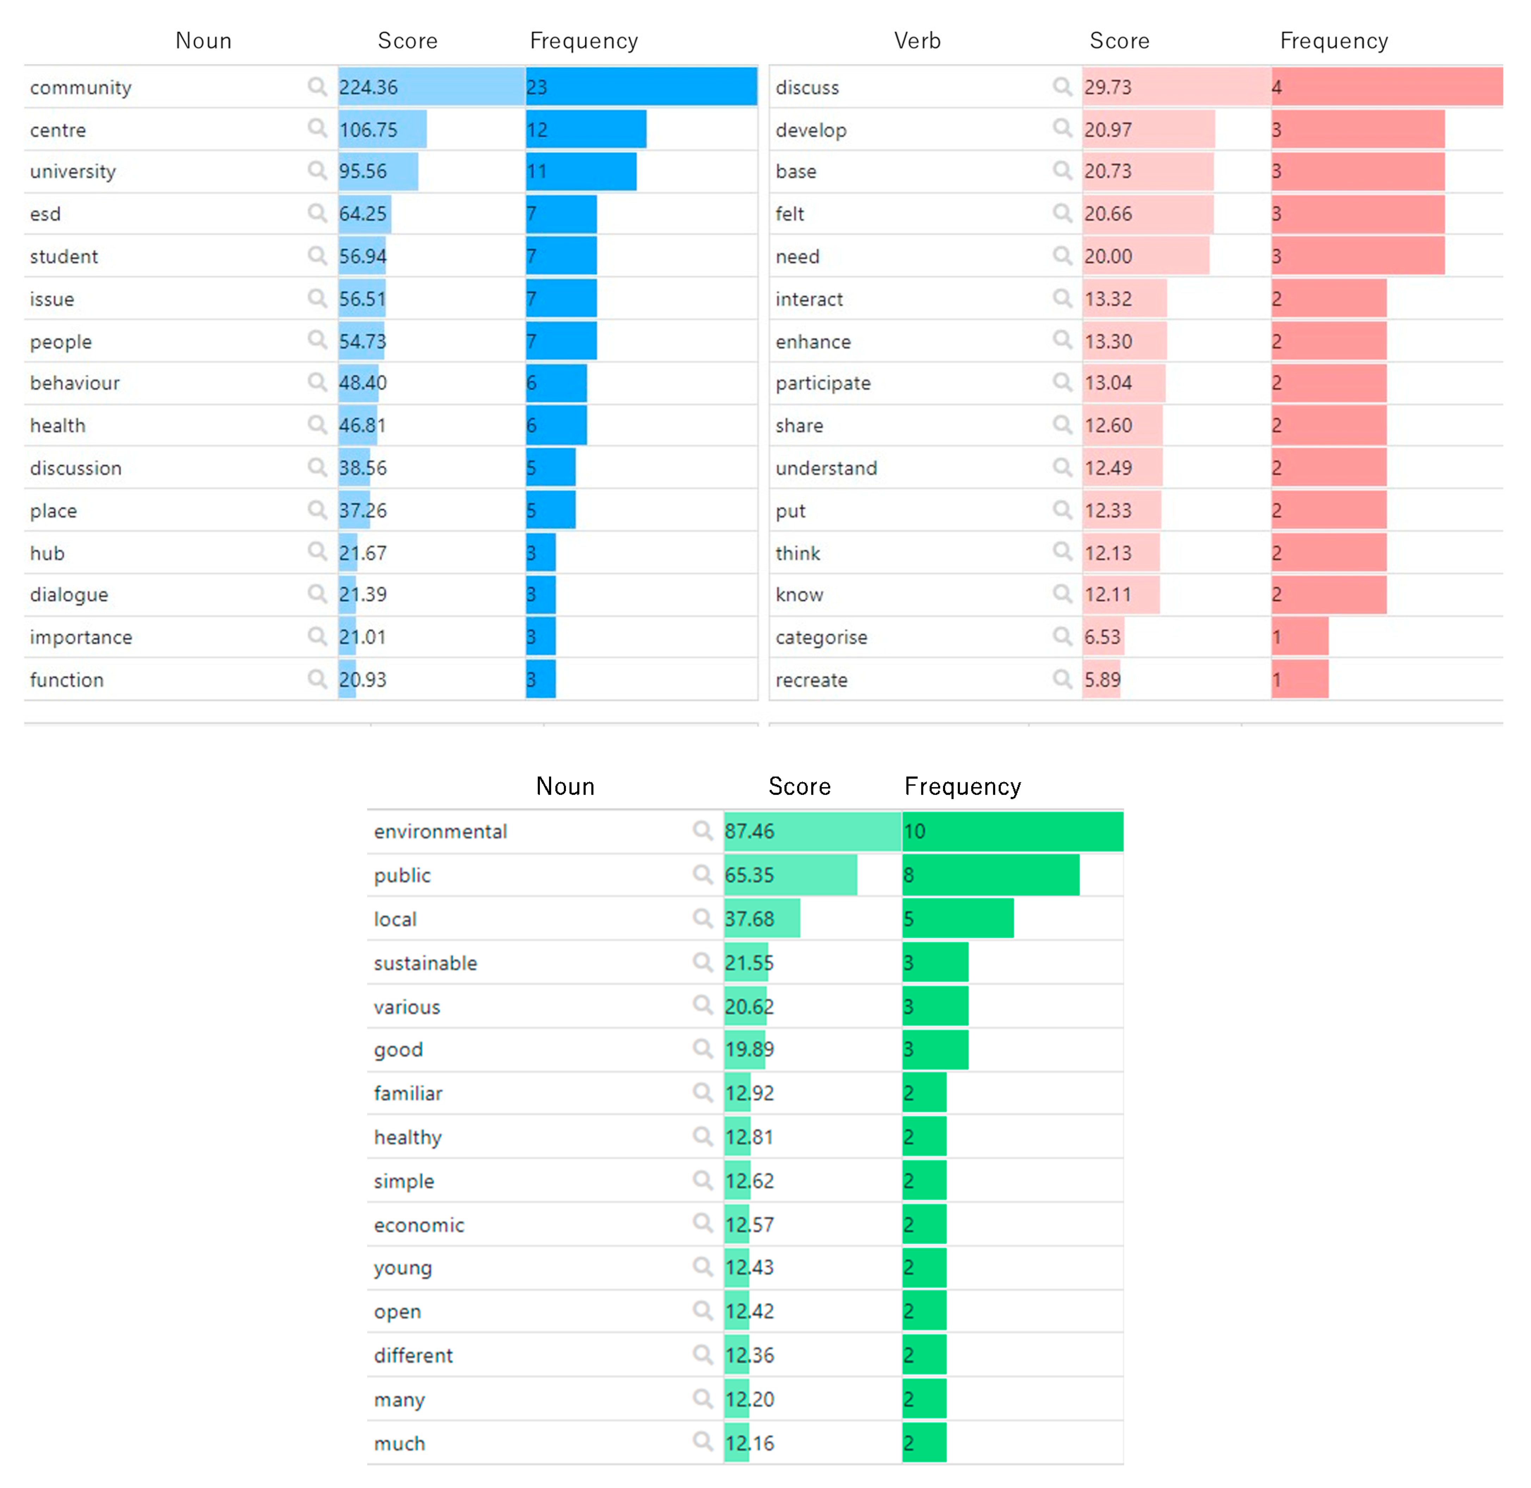
Task: Click the Verb column header
Action: coord(917,41)
